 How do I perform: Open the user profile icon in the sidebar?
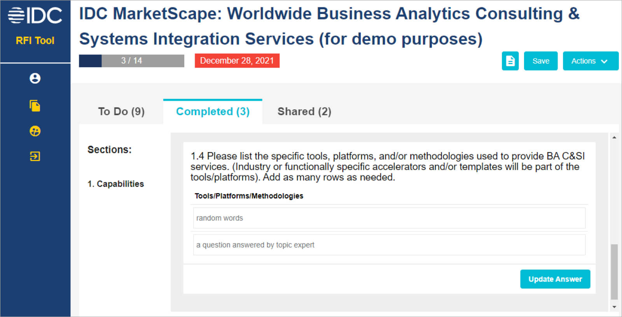pos(35,79)
